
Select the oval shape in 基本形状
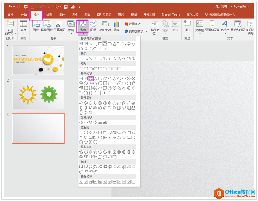click(x=90, y=79)
